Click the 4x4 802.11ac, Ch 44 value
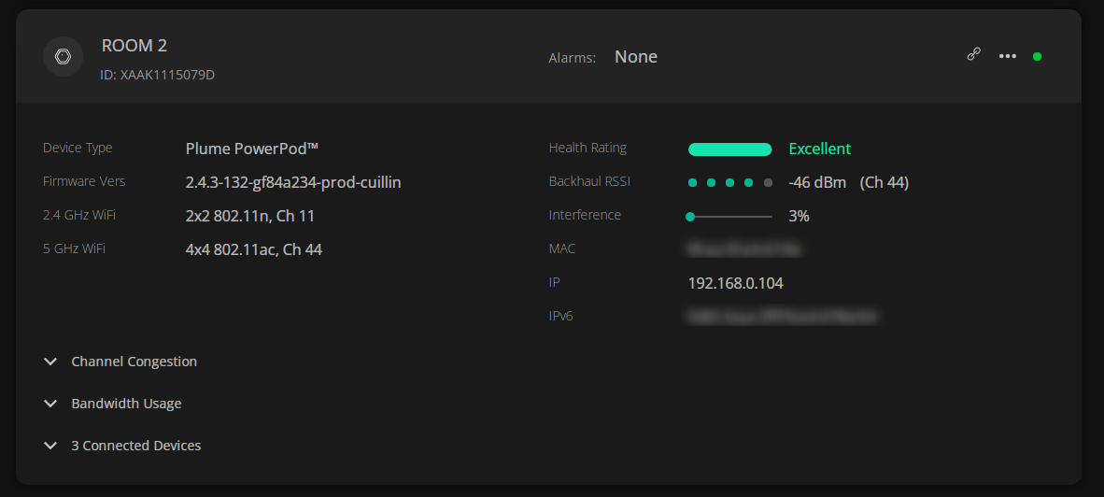The height and width of the screenshot is (497, 1104). (x=253, y=249)
